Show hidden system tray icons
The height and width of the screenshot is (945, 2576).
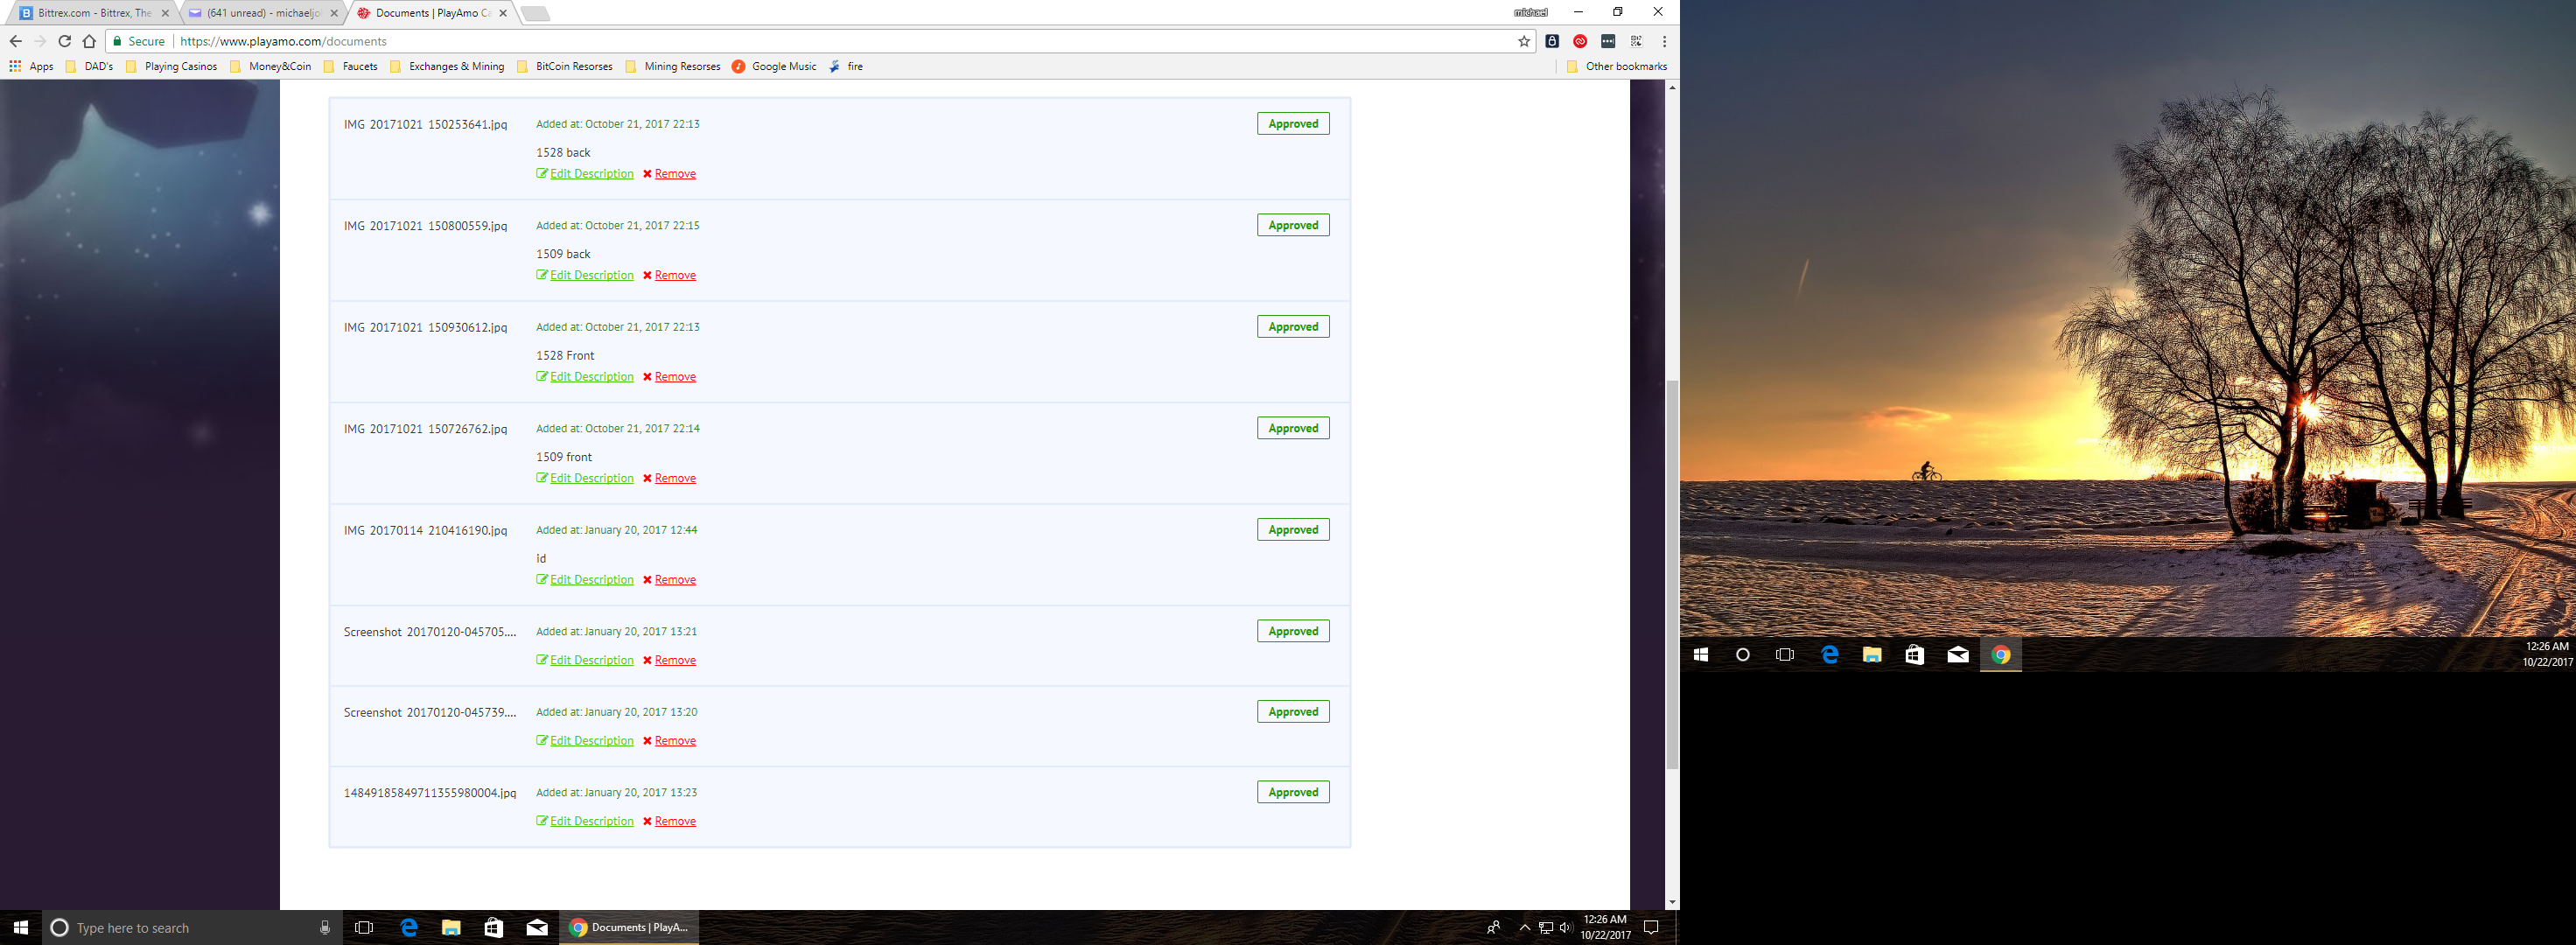pos(1525,928)
